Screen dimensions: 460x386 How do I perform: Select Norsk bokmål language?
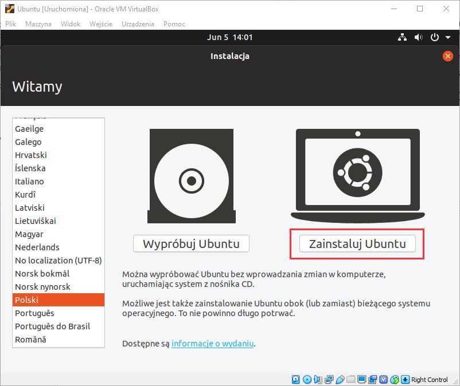pyautogui.click(x=59, y=274)
